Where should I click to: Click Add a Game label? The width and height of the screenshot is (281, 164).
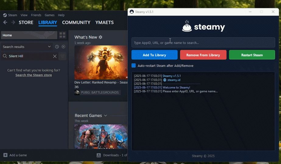click(x=18, y=155)
